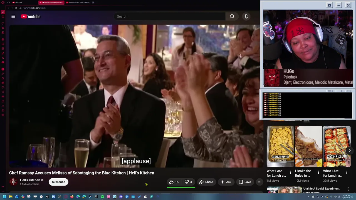
Task: Focus the YouTube search box
Action: pyautogui.click(x=170, y=16)
